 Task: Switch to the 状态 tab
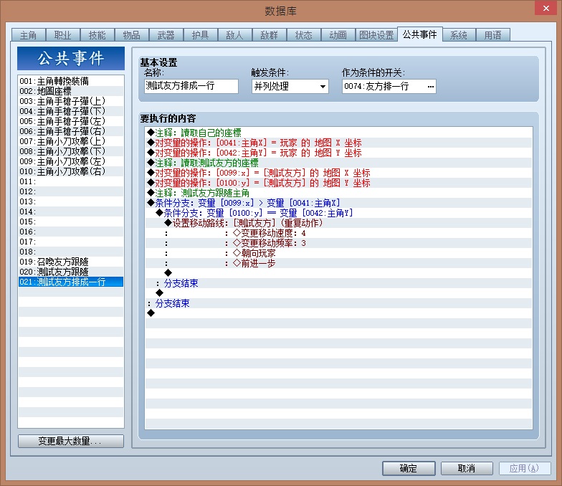coord(304,35)
